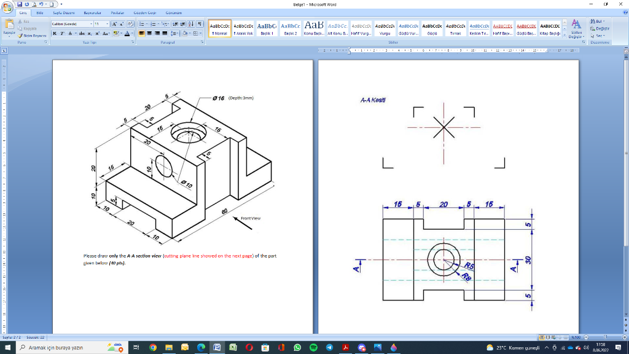Apply the Vurgu style
629x354 pixels.
[x=385, y=28]
